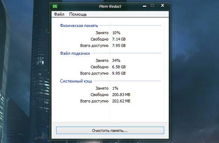This screenshot has height=143, width=219.
Task: Select the Физическая память group header
Action: click(x=79, y=26)
